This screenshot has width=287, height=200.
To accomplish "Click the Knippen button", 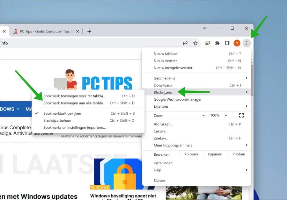I will (x=191, y=154).
